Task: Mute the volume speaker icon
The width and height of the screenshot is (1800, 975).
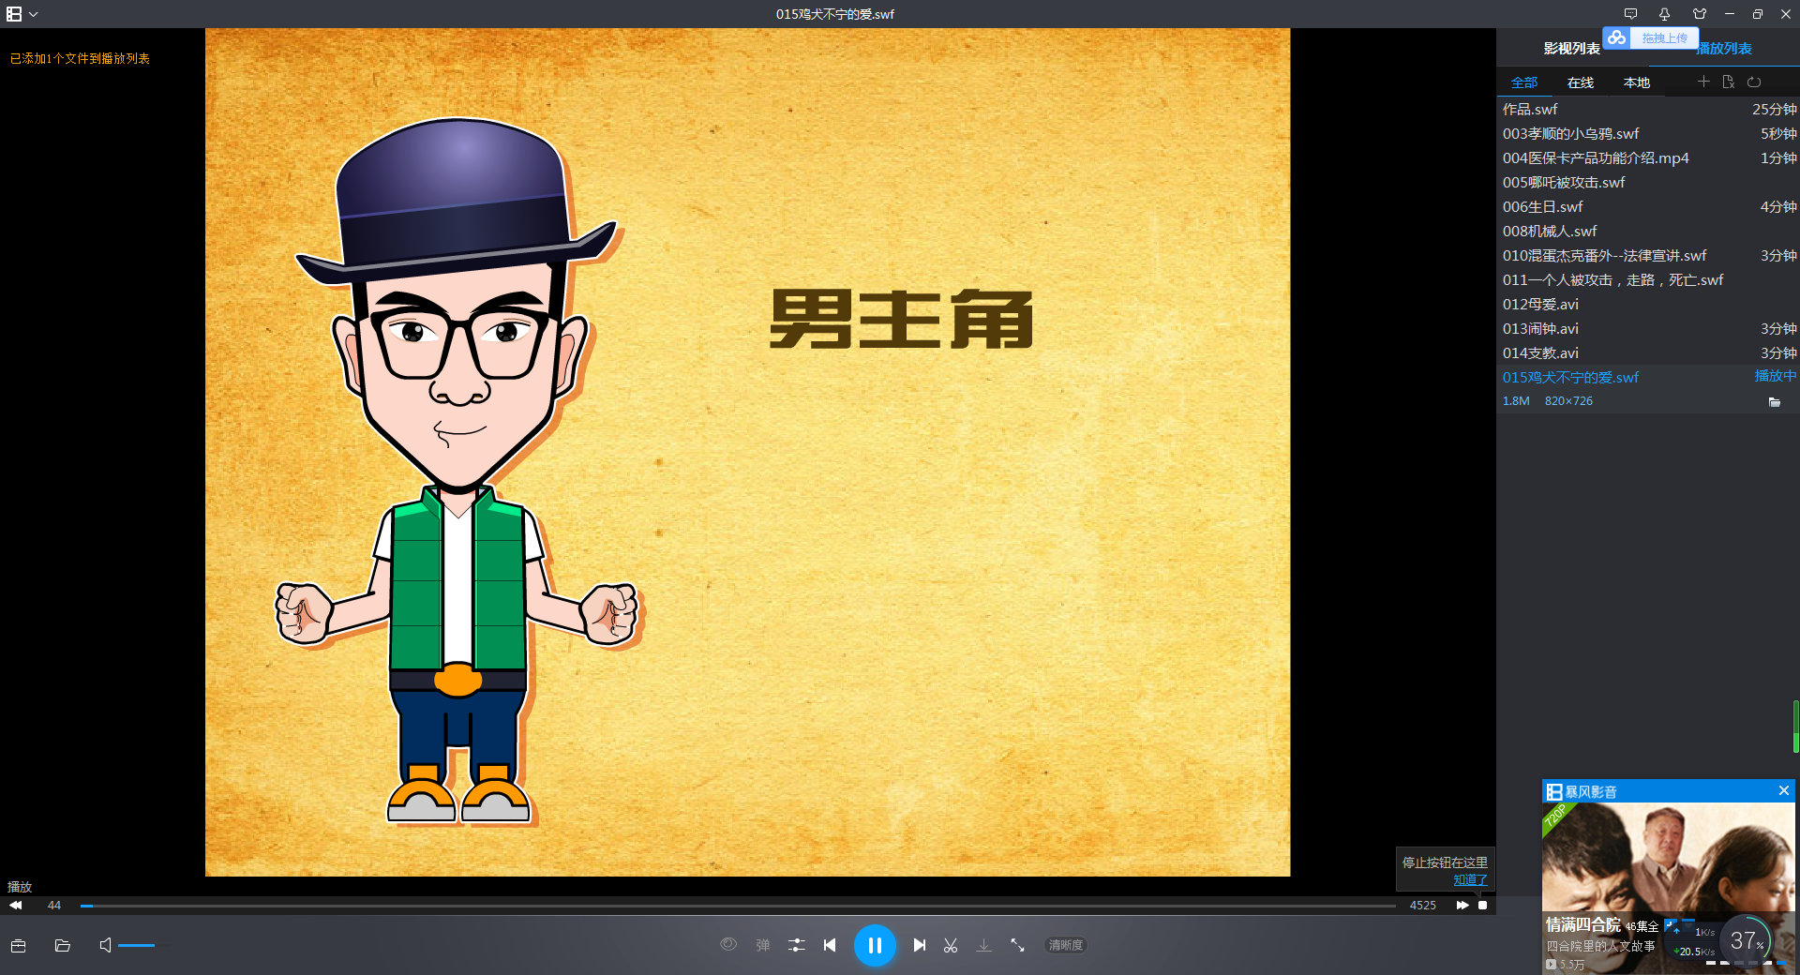Action: (x=105, y=945)
